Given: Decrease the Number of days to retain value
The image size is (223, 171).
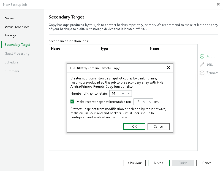Looking at the screenshot, I should click(x=123, y=93).
